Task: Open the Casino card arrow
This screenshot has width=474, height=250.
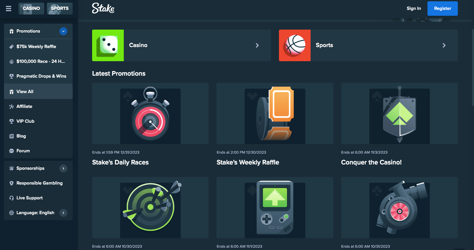Action: [x=257, y=45]
